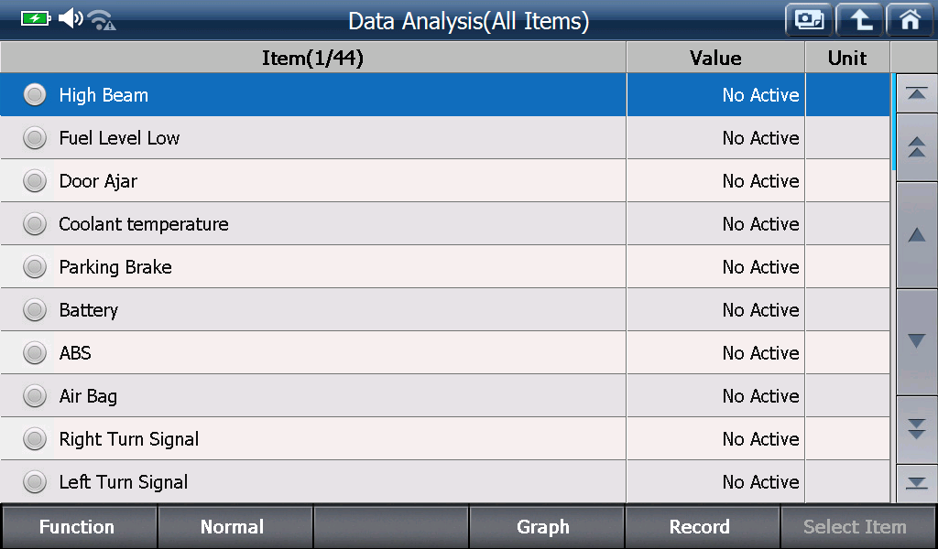Select the High Beam radio button
The height and width of the screenshot is (549, 938).
coord(35,94)
